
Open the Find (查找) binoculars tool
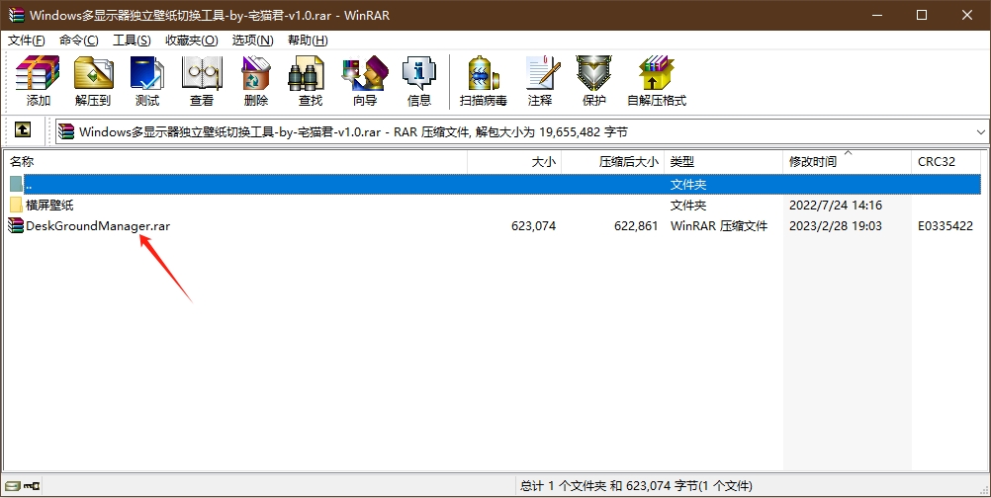point(311,81)
